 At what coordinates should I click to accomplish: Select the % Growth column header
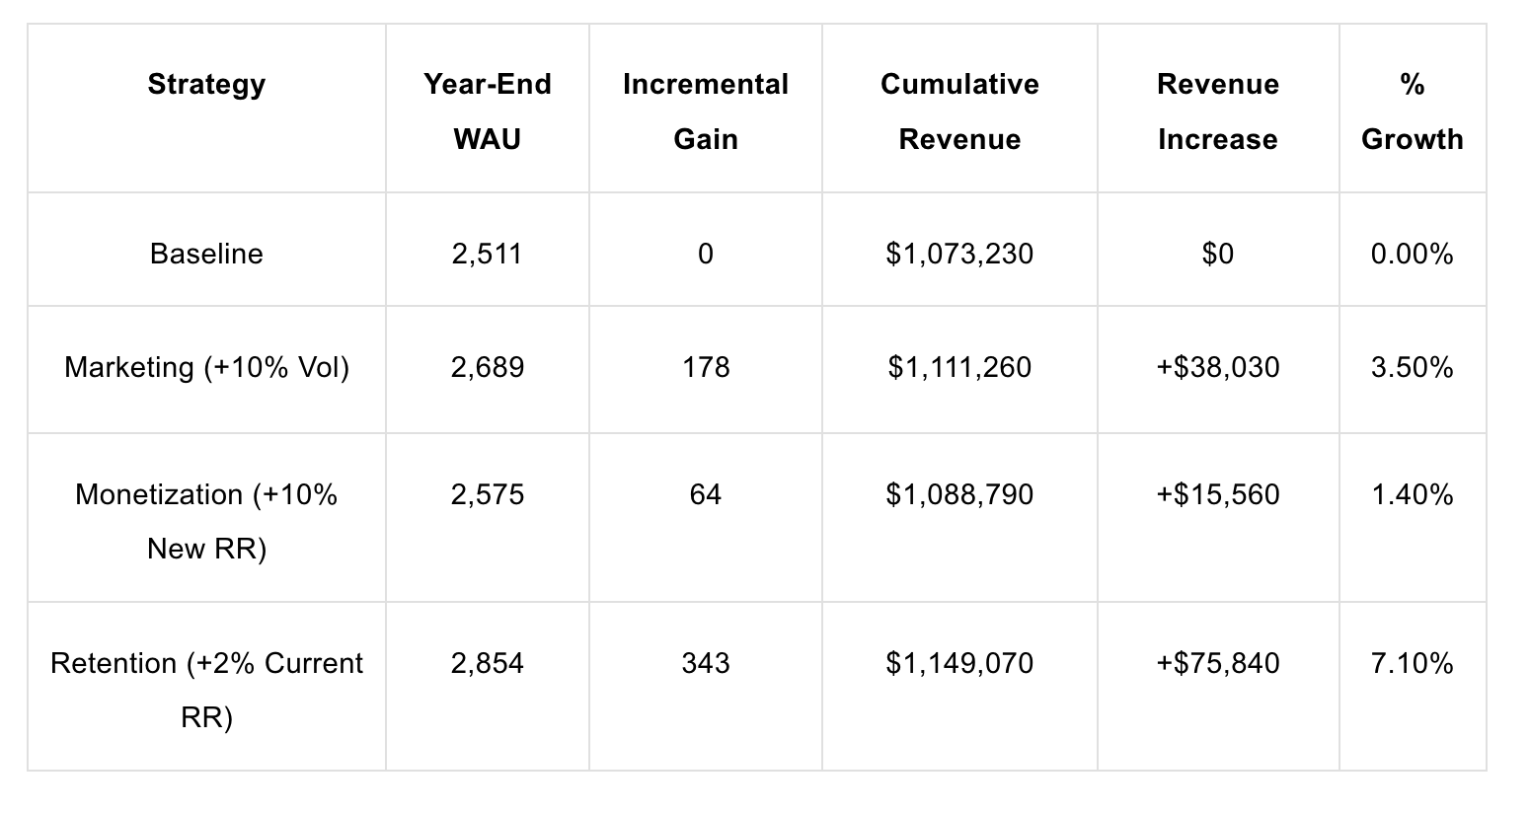pyautogui.click(x=1413, y=111)
